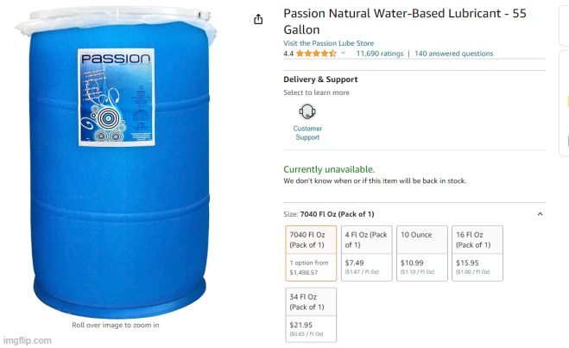Viewport: 569px width, 348px height.
Task: Open the 11,690 ratings link
Action: (x=380, y=54)
